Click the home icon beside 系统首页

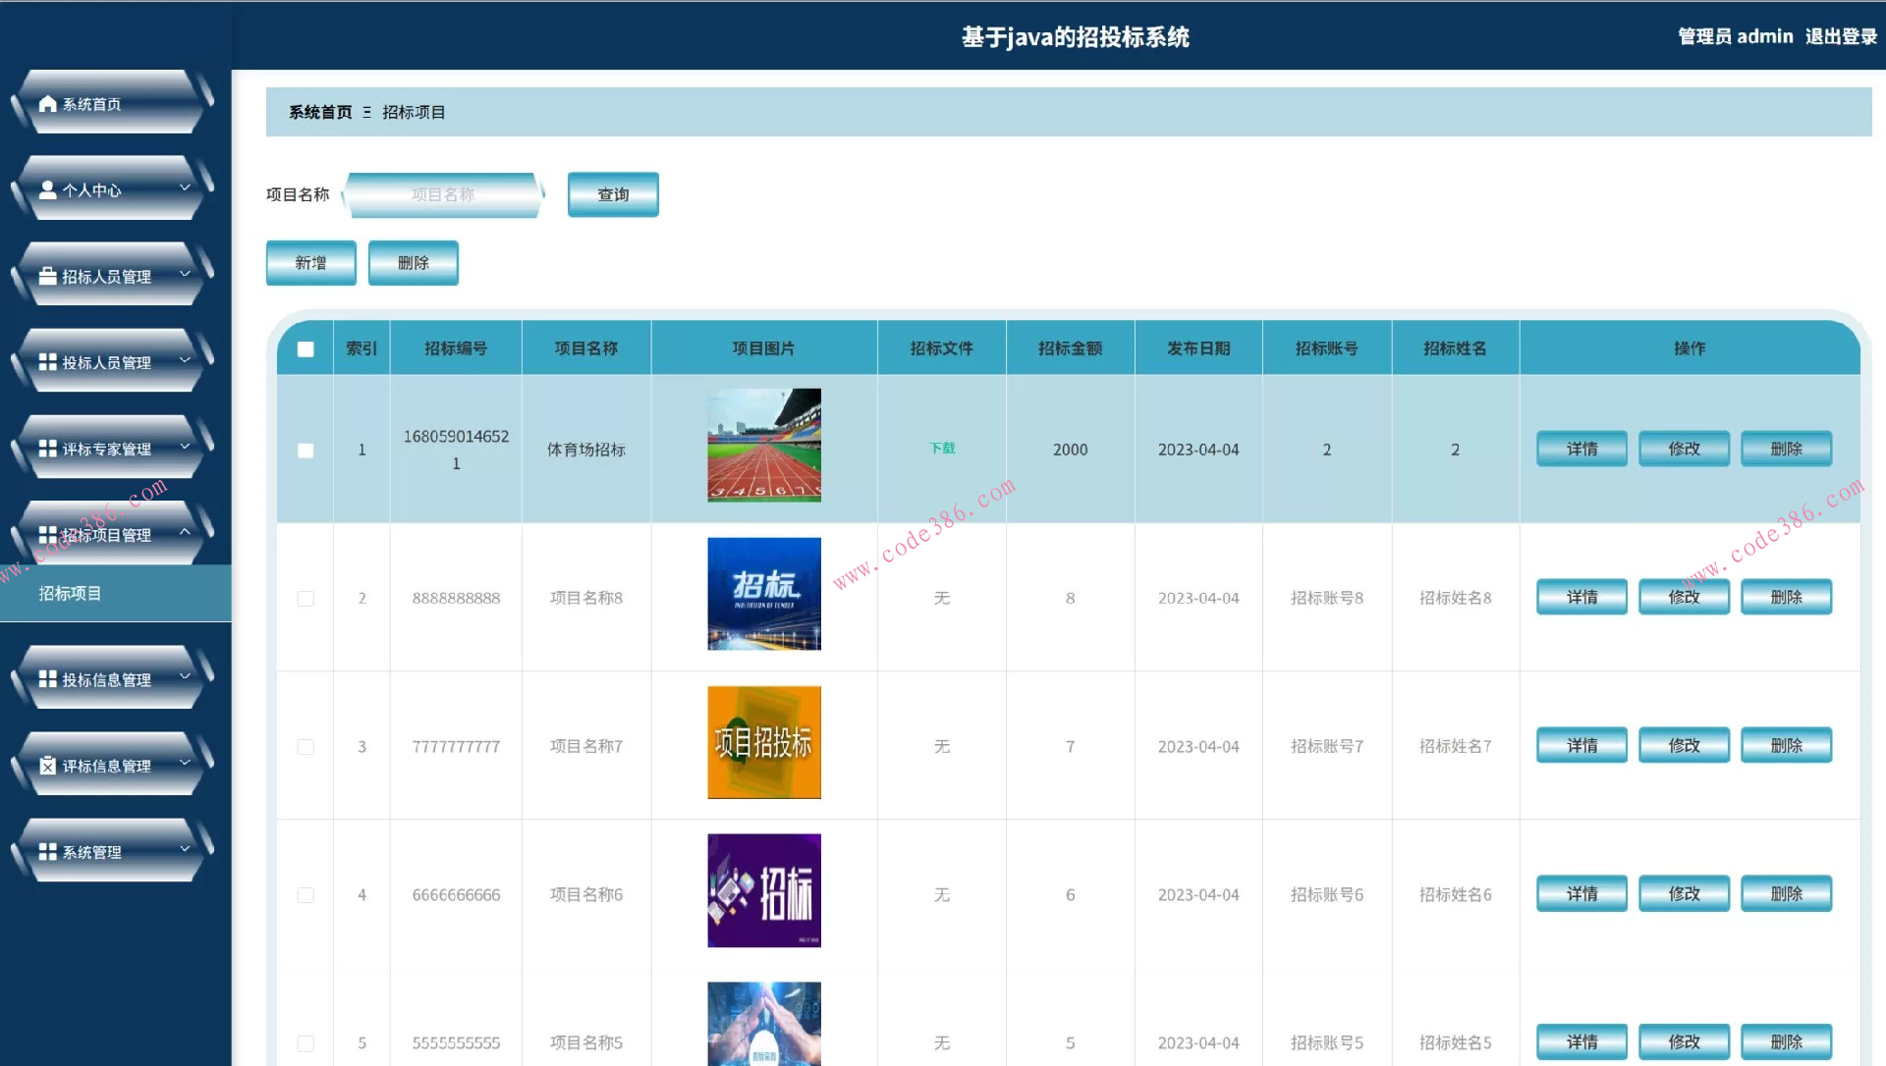point(47,104)
